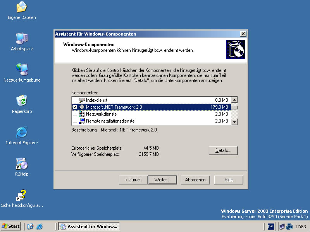
Task: Select the R2Help shortcut icon
Action: [22, 164]
